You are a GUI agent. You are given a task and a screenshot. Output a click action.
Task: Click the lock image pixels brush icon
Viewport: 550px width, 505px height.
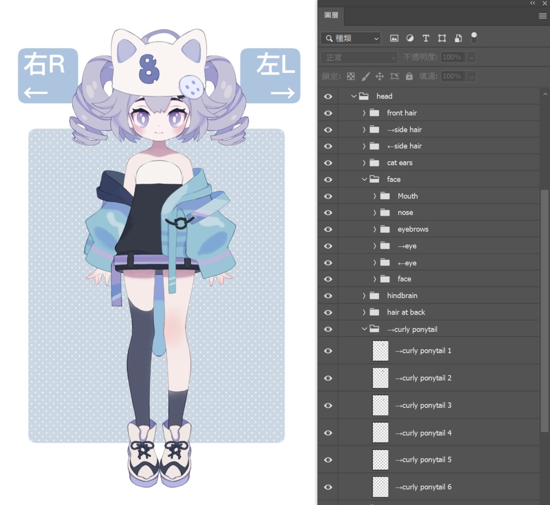(366, 76)
